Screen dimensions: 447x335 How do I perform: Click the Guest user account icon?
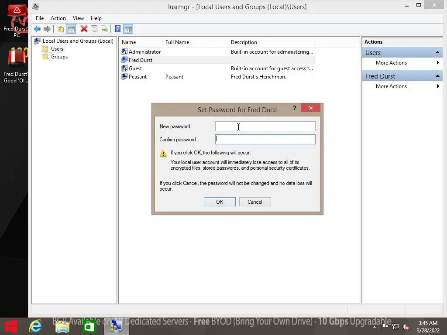[x=124, y=68]
